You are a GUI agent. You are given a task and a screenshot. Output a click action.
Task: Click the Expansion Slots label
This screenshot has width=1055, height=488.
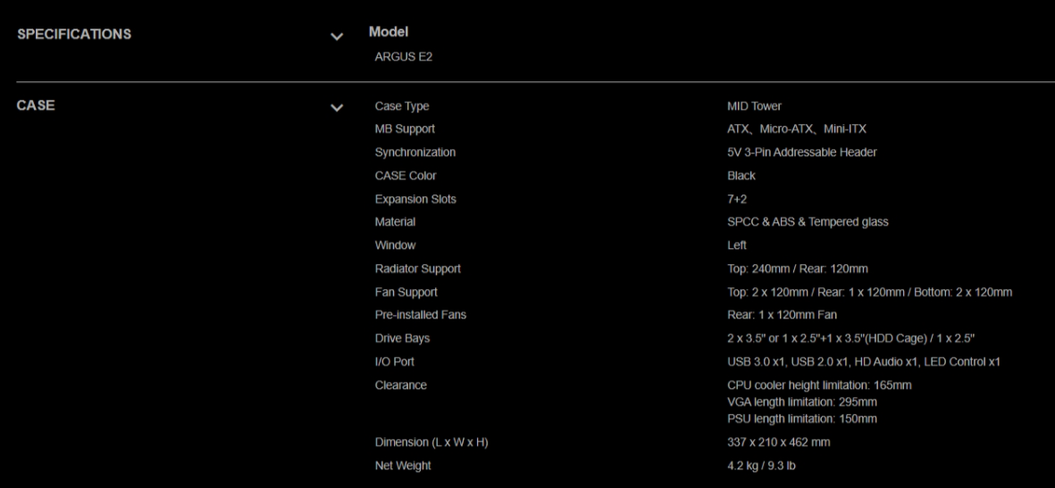coord(415,199)
